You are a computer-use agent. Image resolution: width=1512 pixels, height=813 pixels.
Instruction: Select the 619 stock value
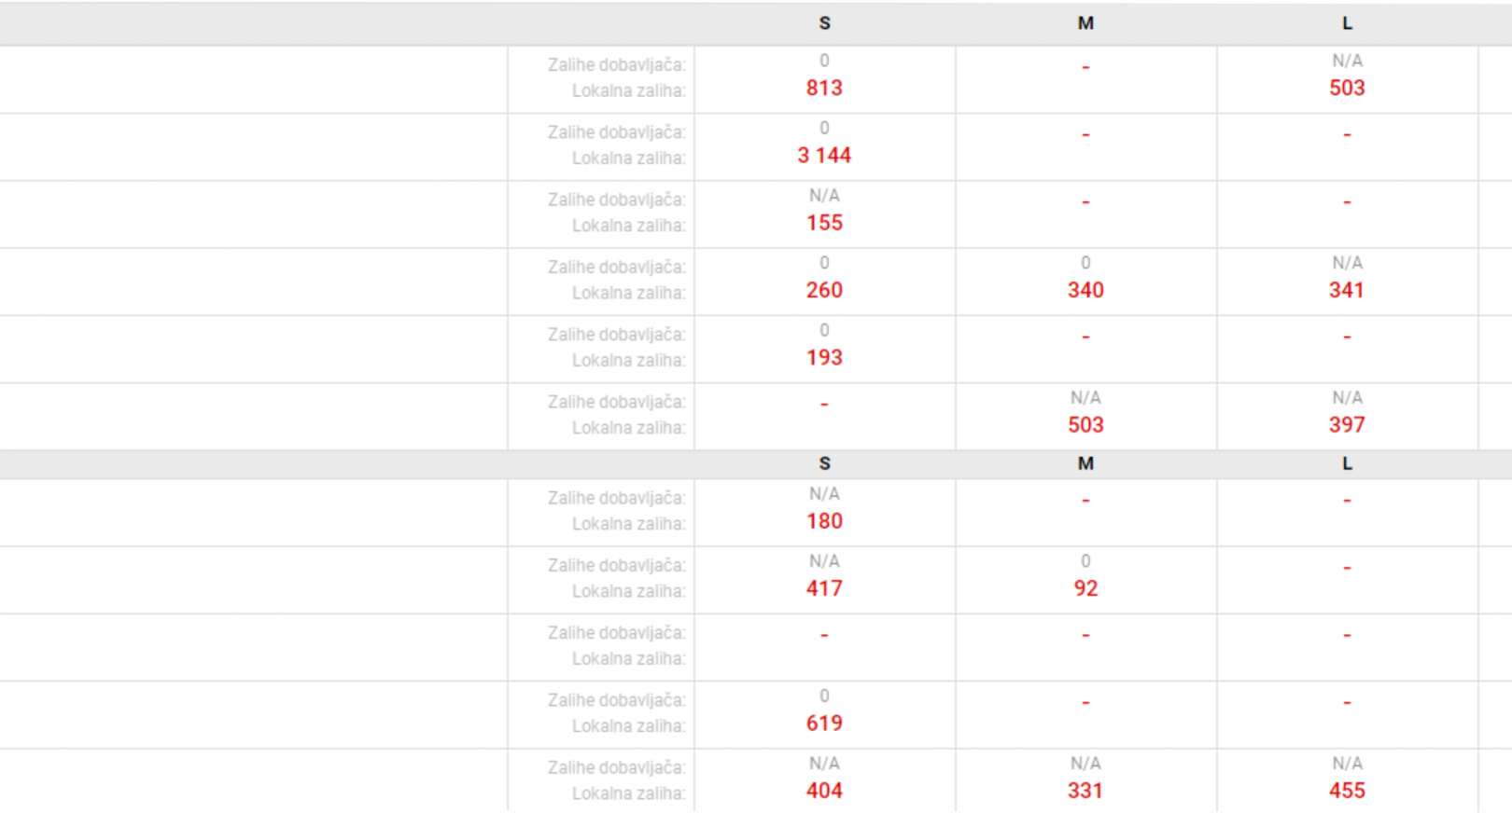[824, 723]
